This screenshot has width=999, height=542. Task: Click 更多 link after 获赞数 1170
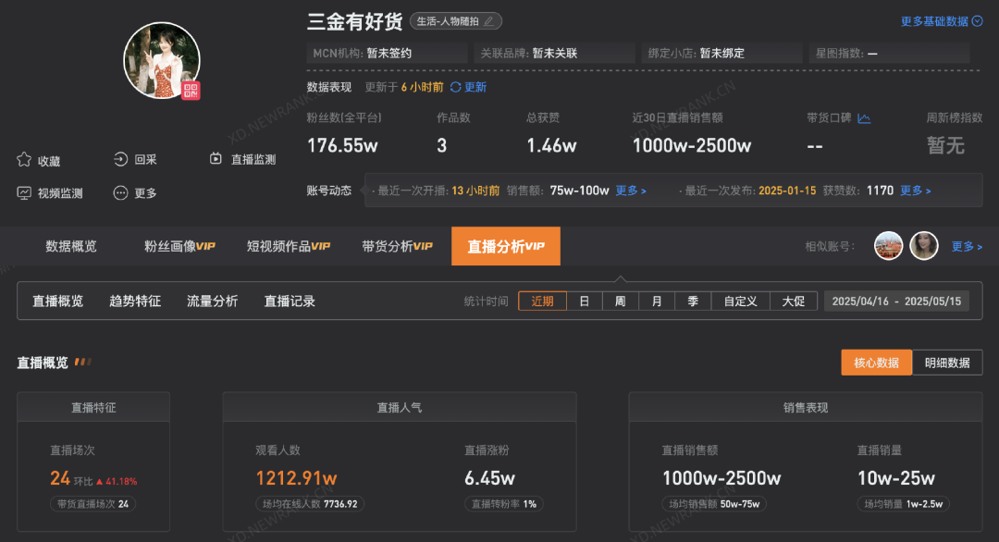tap(916, 191)
